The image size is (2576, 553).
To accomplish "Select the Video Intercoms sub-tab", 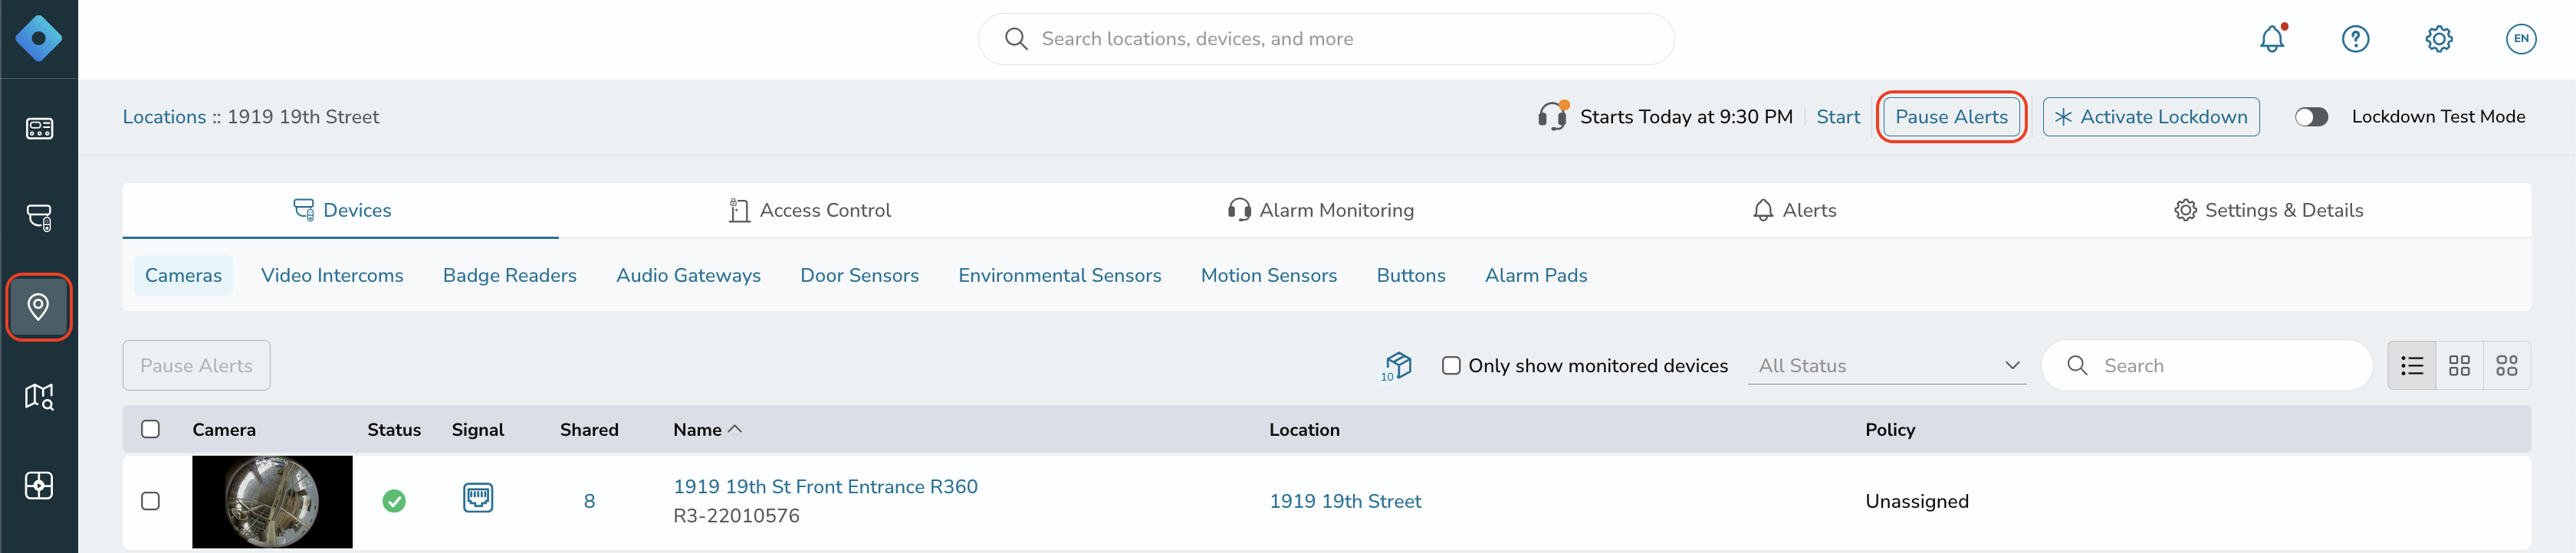I will [332, 276].
